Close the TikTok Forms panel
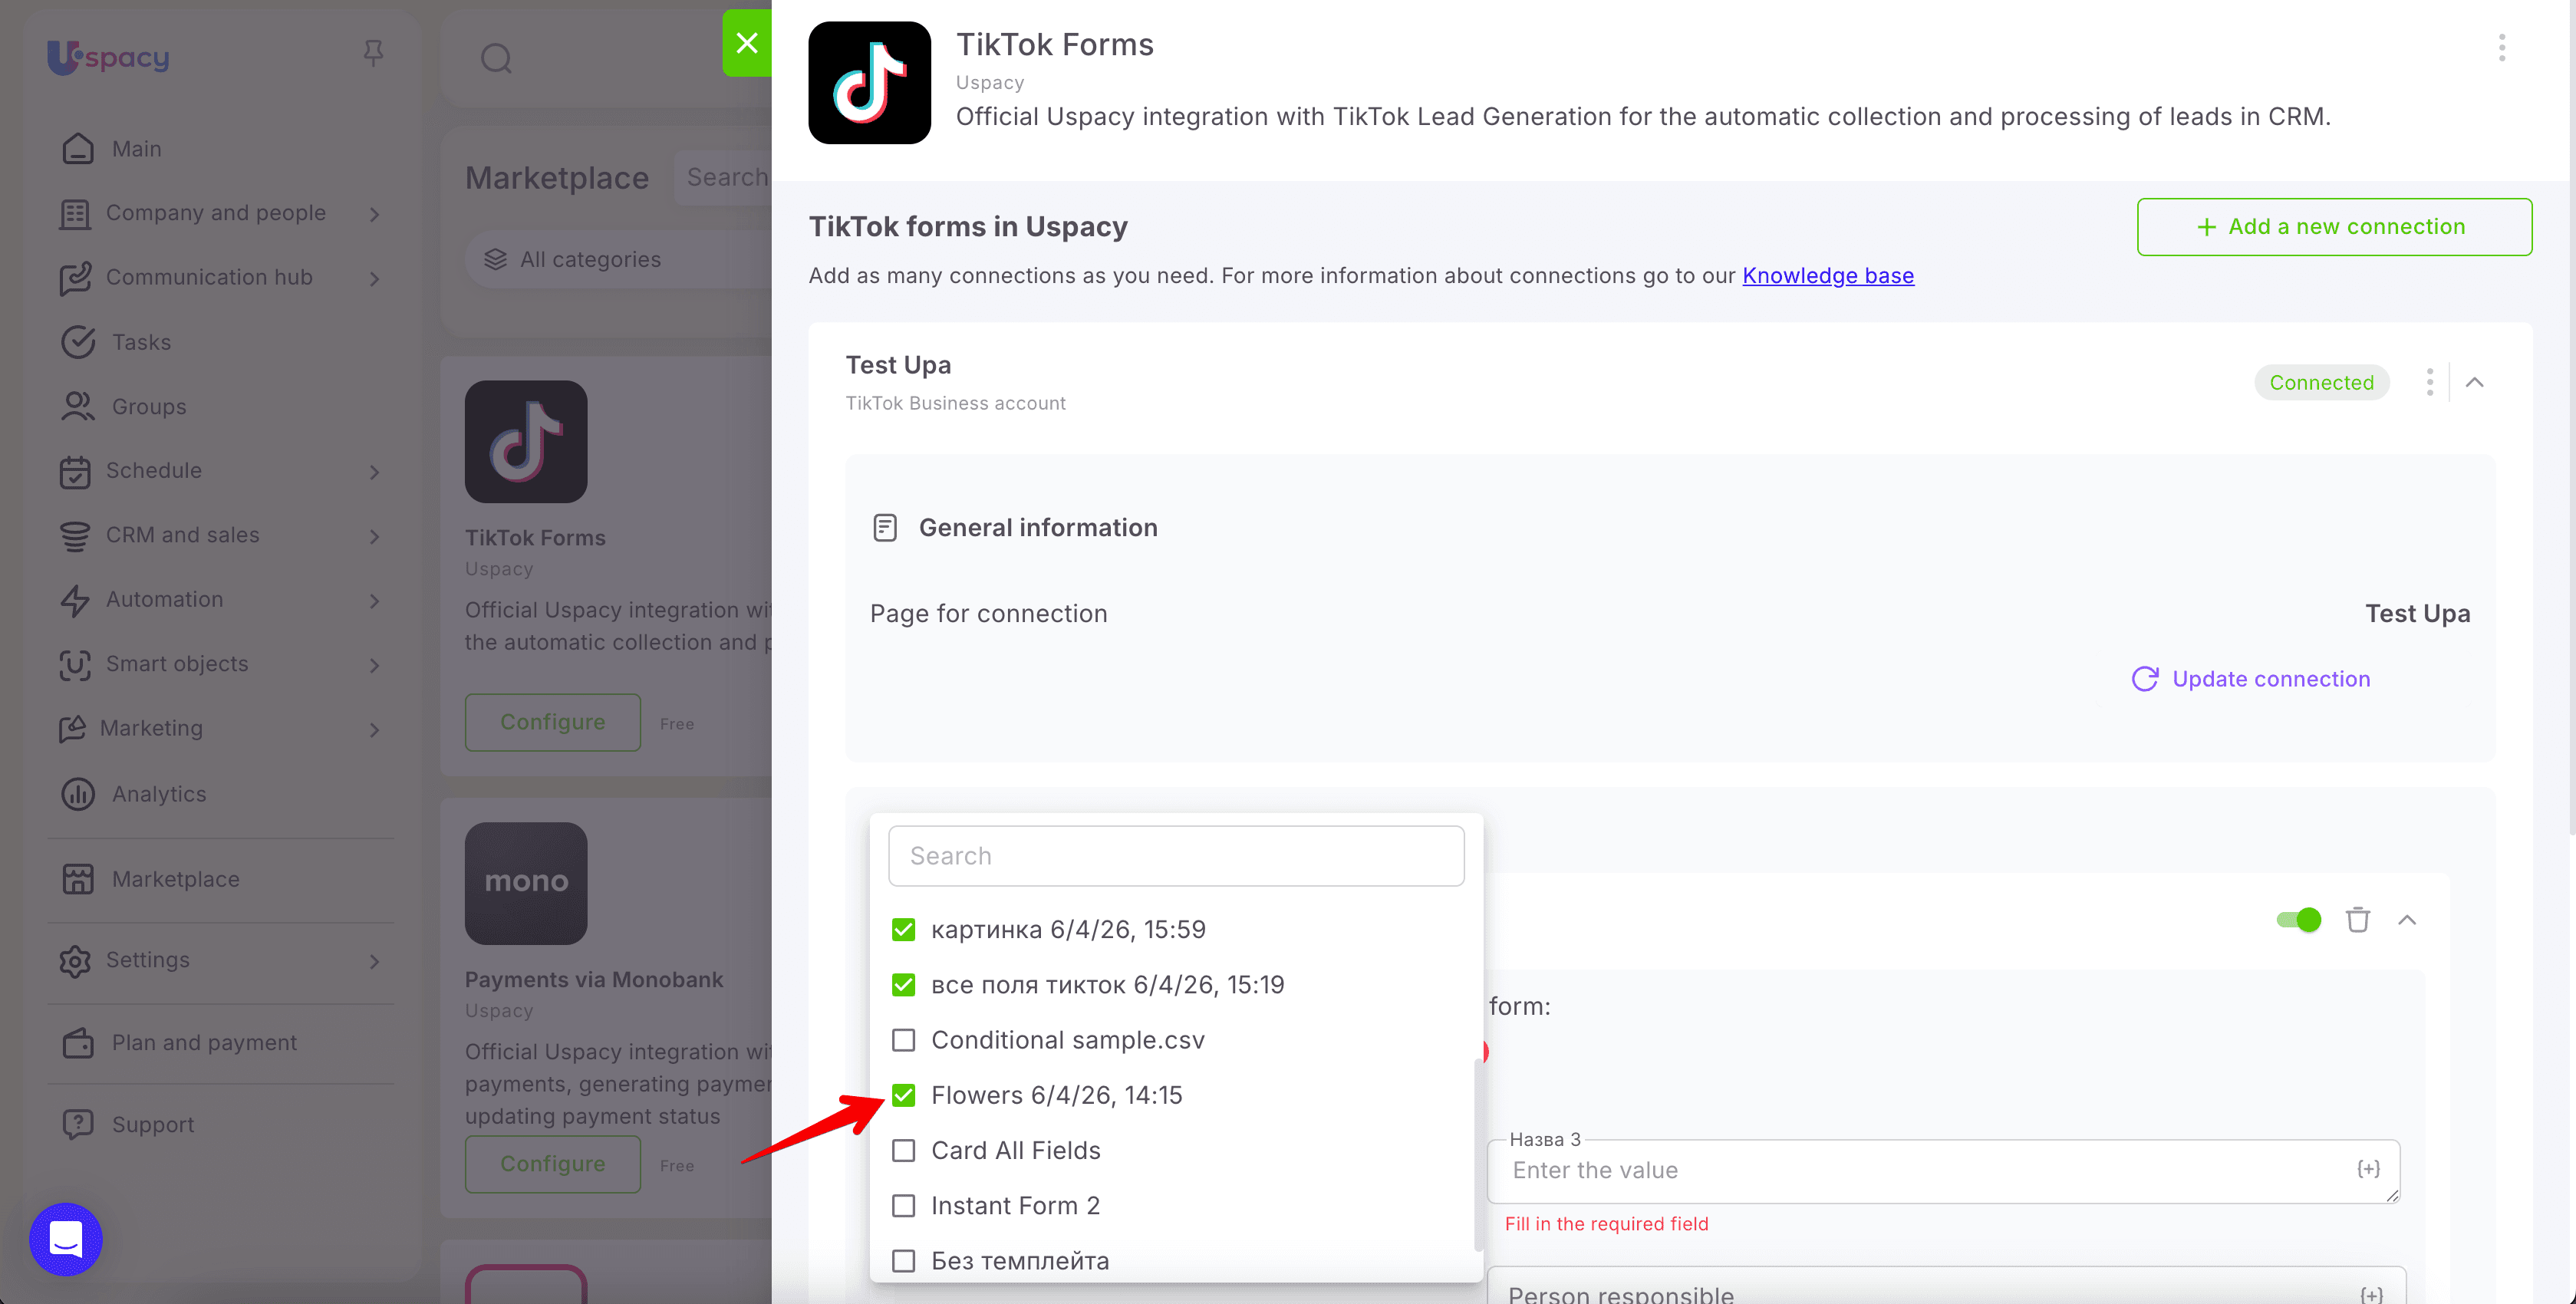Image resolution: width=2576 pixels, height=1304 pixels. (x=747, y=42)
